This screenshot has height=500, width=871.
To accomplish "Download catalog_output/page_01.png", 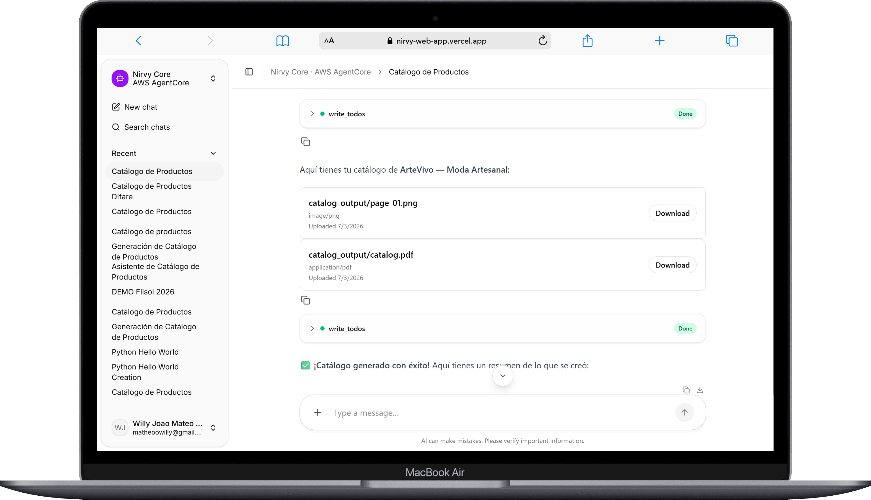I will (672, 213).
